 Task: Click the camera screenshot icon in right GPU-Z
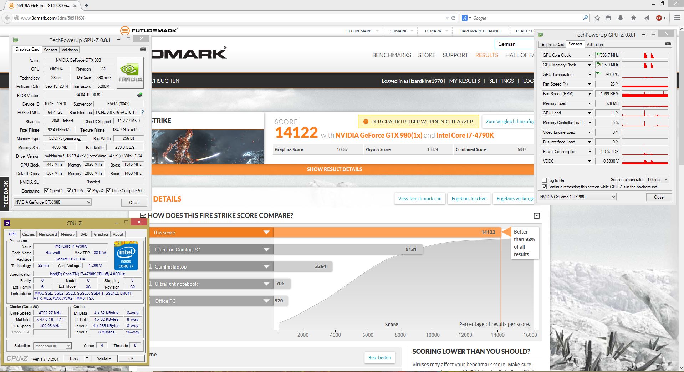[668, 44]
